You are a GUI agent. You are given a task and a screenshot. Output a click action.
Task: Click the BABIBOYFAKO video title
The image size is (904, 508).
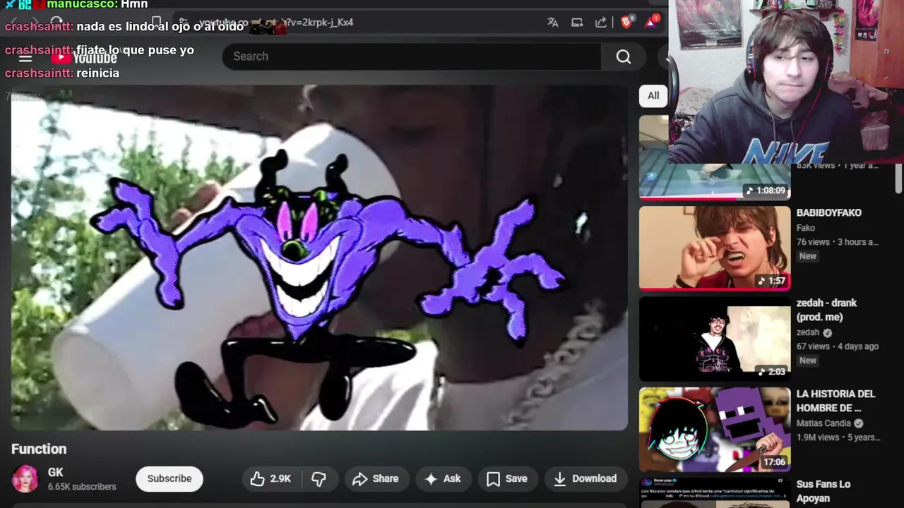tap(829, 213)
